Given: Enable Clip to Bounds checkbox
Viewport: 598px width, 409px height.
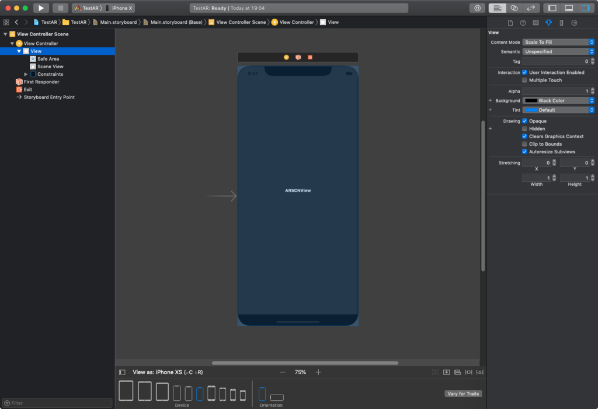Looking at the screenshot, I should pos(524,144).
